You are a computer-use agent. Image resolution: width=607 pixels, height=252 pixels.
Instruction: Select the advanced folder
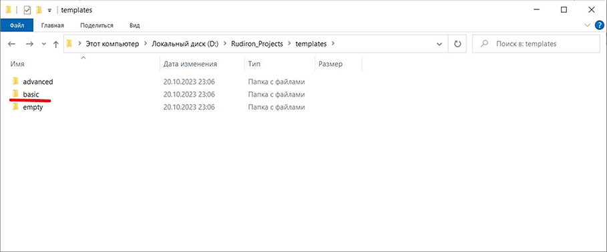point(37,82)
